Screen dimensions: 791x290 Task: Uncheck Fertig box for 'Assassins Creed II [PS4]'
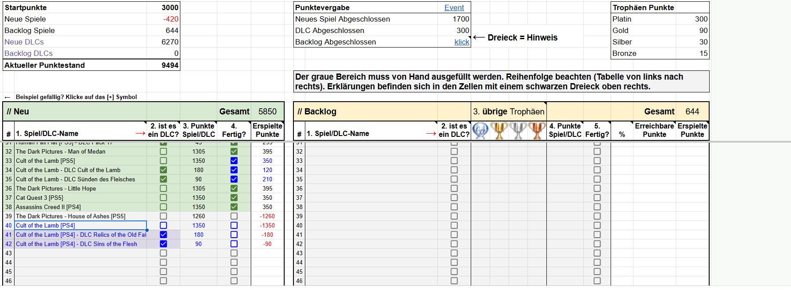[x=234, y=207]
